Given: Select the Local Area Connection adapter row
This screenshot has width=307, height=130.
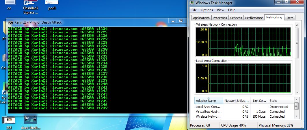Looking at the screenshot, I should point(244,107).
